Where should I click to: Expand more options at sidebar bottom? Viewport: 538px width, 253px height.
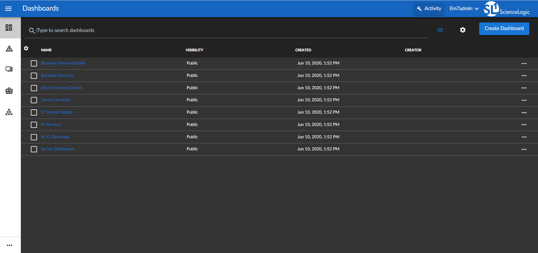click(10, 245)
